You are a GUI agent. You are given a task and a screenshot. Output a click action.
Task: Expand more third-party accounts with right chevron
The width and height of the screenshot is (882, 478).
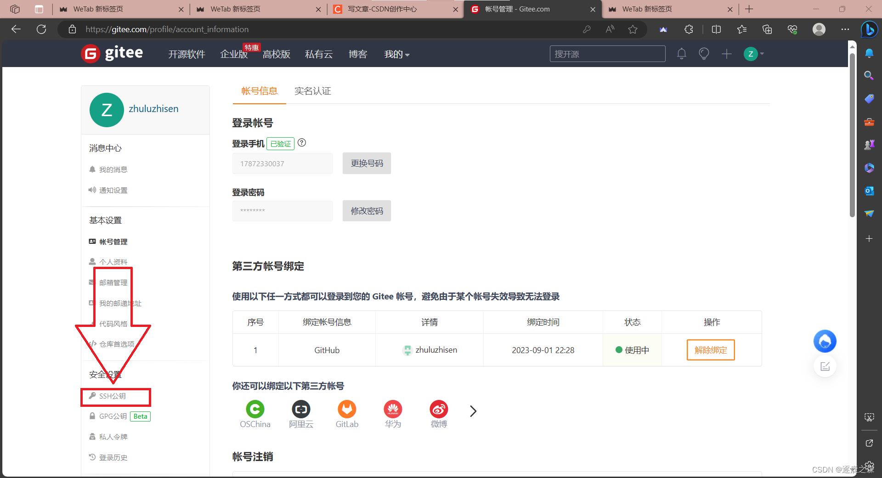(473, 411)
